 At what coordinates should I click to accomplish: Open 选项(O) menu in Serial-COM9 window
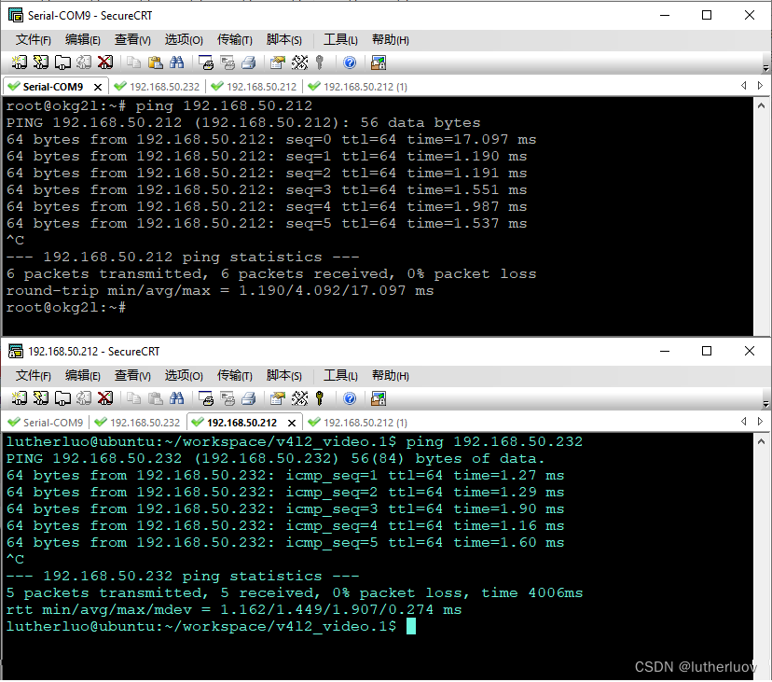coord(184,40)
